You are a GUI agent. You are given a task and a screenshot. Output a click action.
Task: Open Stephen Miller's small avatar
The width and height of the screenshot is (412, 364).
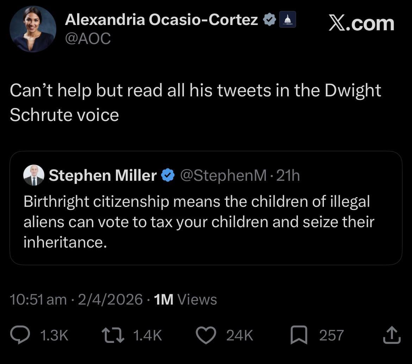pyautogui.click(x=34, y=175)
